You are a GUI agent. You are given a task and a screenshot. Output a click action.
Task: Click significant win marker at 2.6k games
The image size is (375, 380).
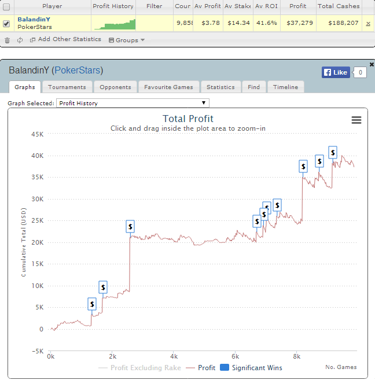coord(130,227)
